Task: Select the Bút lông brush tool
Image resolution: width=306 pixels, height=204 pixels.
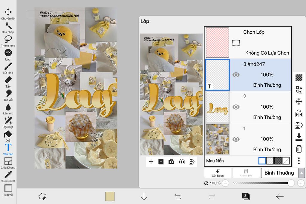Action: (8, 68)
